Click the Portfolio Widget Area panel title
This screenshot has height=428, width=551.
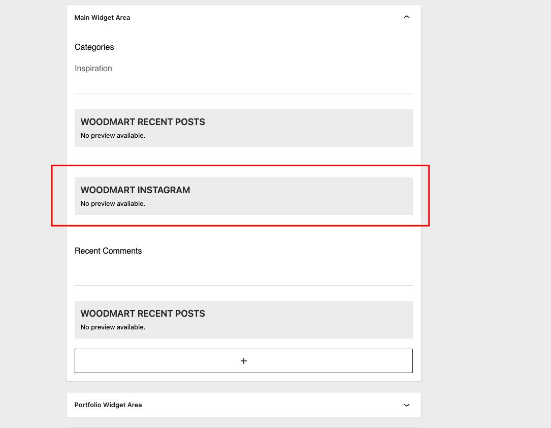coord(108,405)
